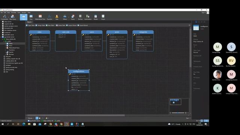Screen dimensions: 240x135
Task: Open the Backup toolbar icon
Action: [x=80, y=17]
